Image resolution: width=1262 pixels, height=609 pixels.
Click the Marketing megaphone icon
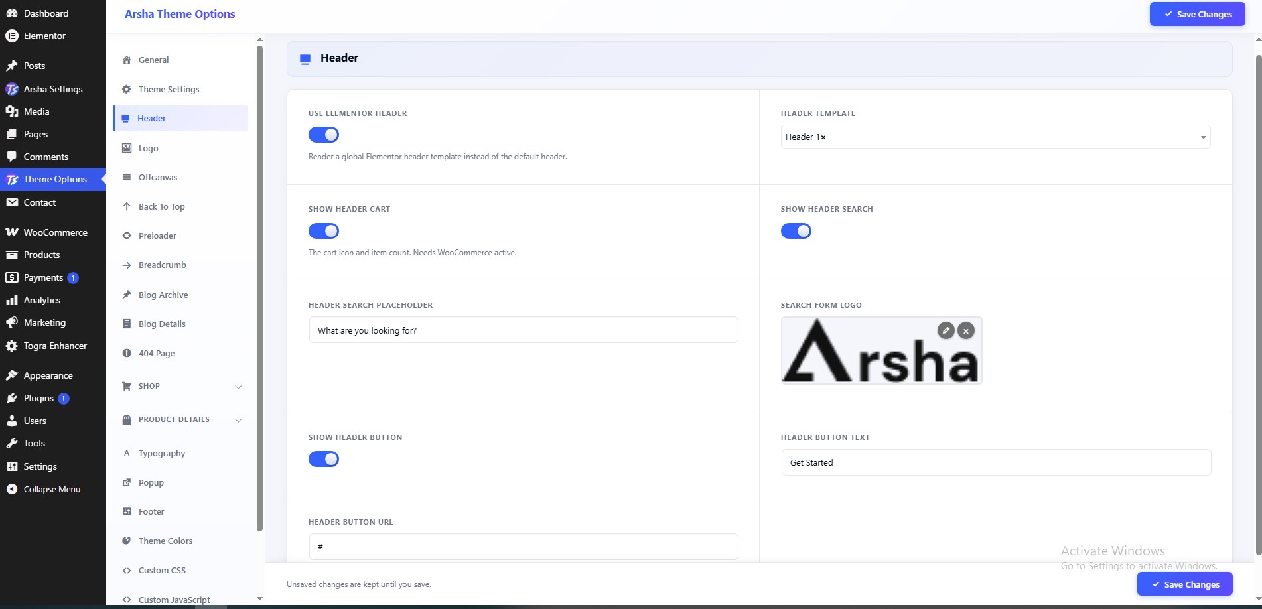pyautogui.click(x=11, y=322)
